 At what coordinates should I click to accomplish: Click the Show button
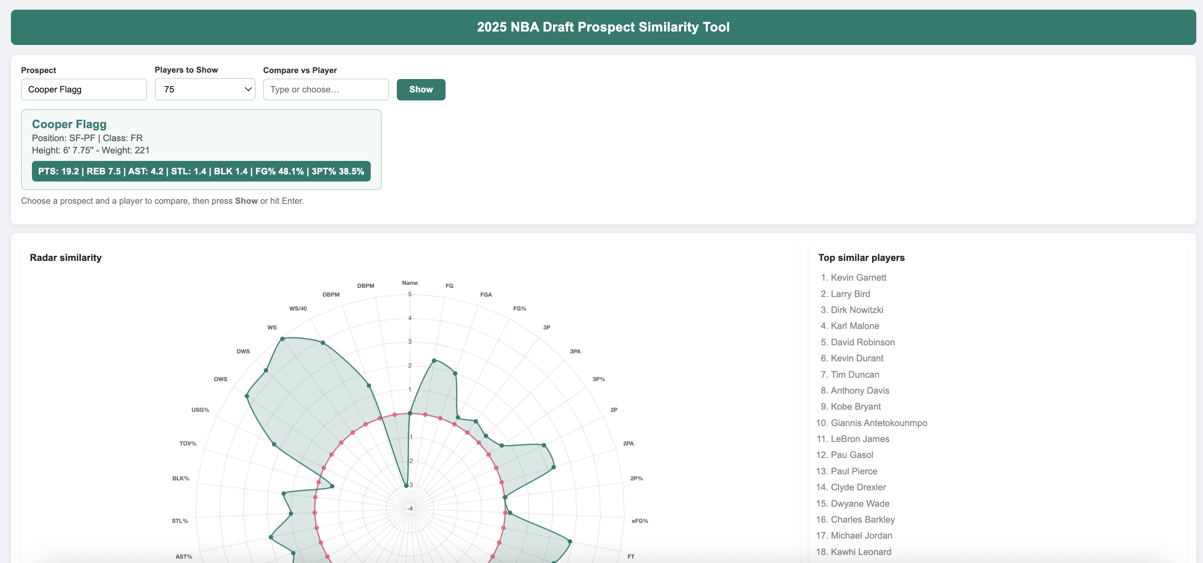[x=421, y=89]
